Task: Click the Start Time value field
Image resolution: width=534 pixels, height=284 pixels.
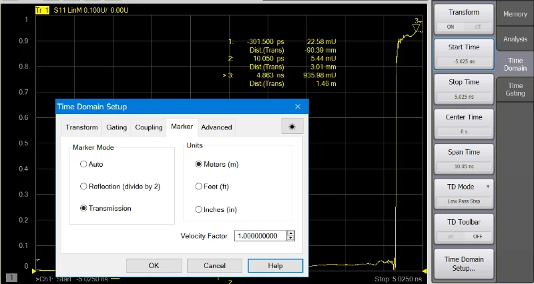Action: click(x=463, y=62)
